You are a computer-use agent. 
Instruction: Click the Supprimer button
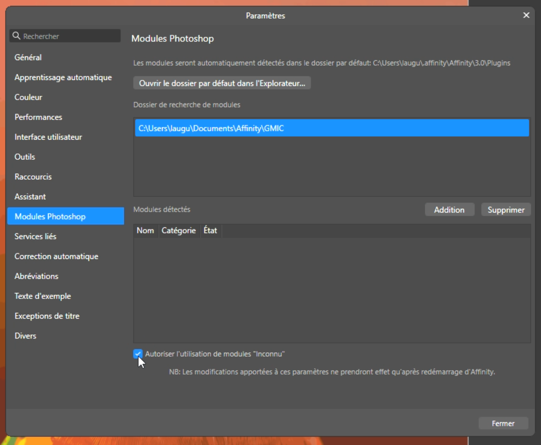click(506, 210)
